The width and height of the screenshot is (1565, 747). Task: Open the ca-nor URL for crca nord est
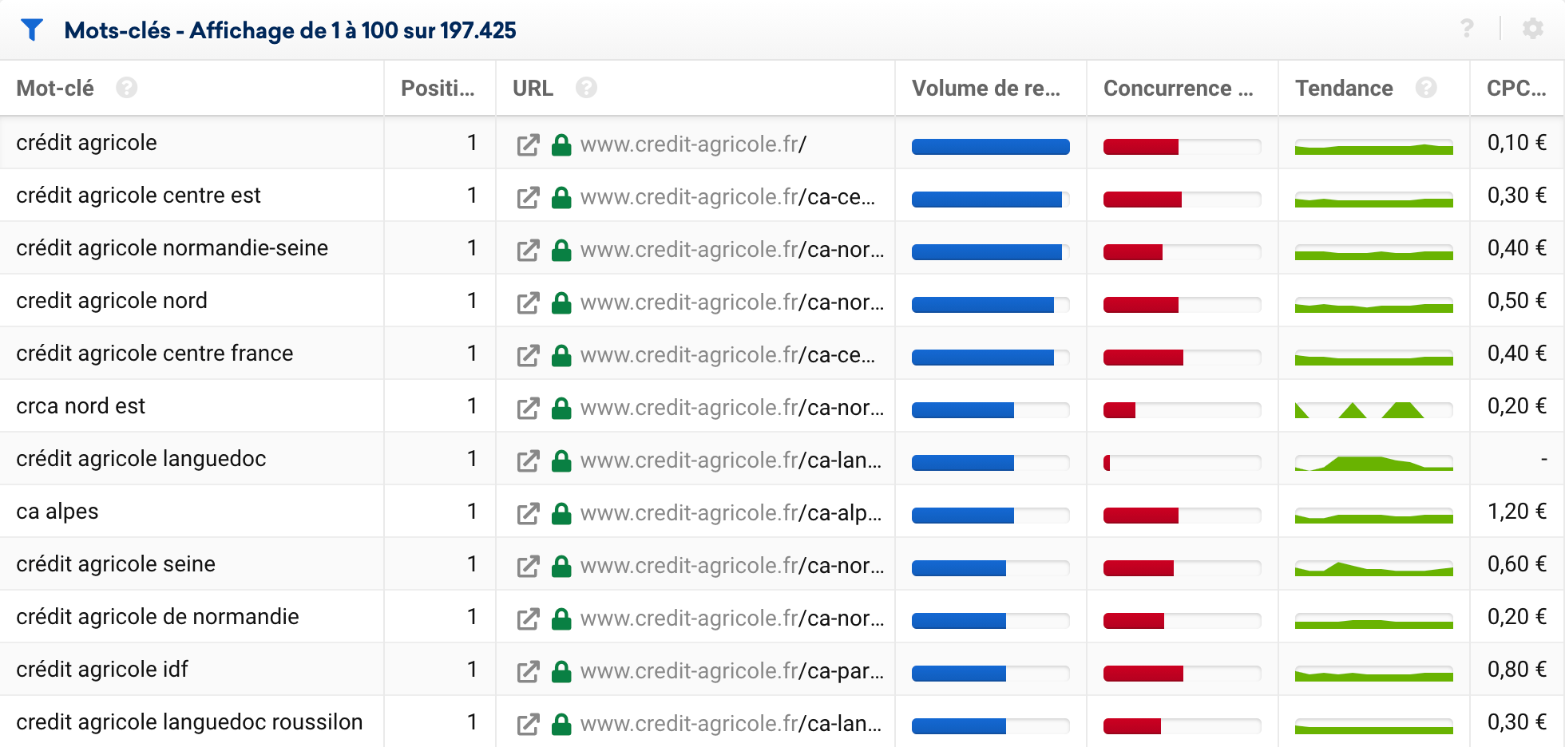tap(732, 408)
